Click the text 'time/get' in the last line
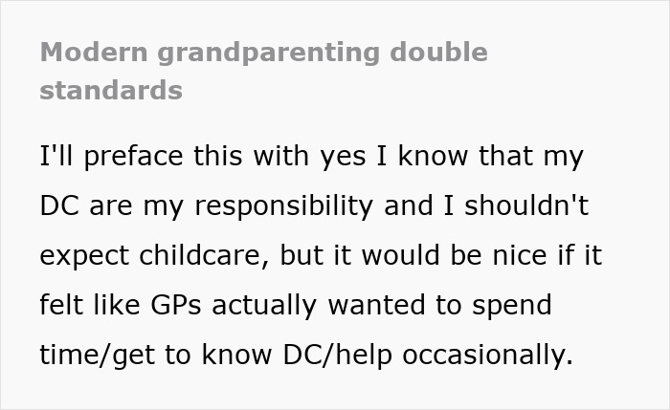This screenshot has width=670, height=410. pos(97,356)
